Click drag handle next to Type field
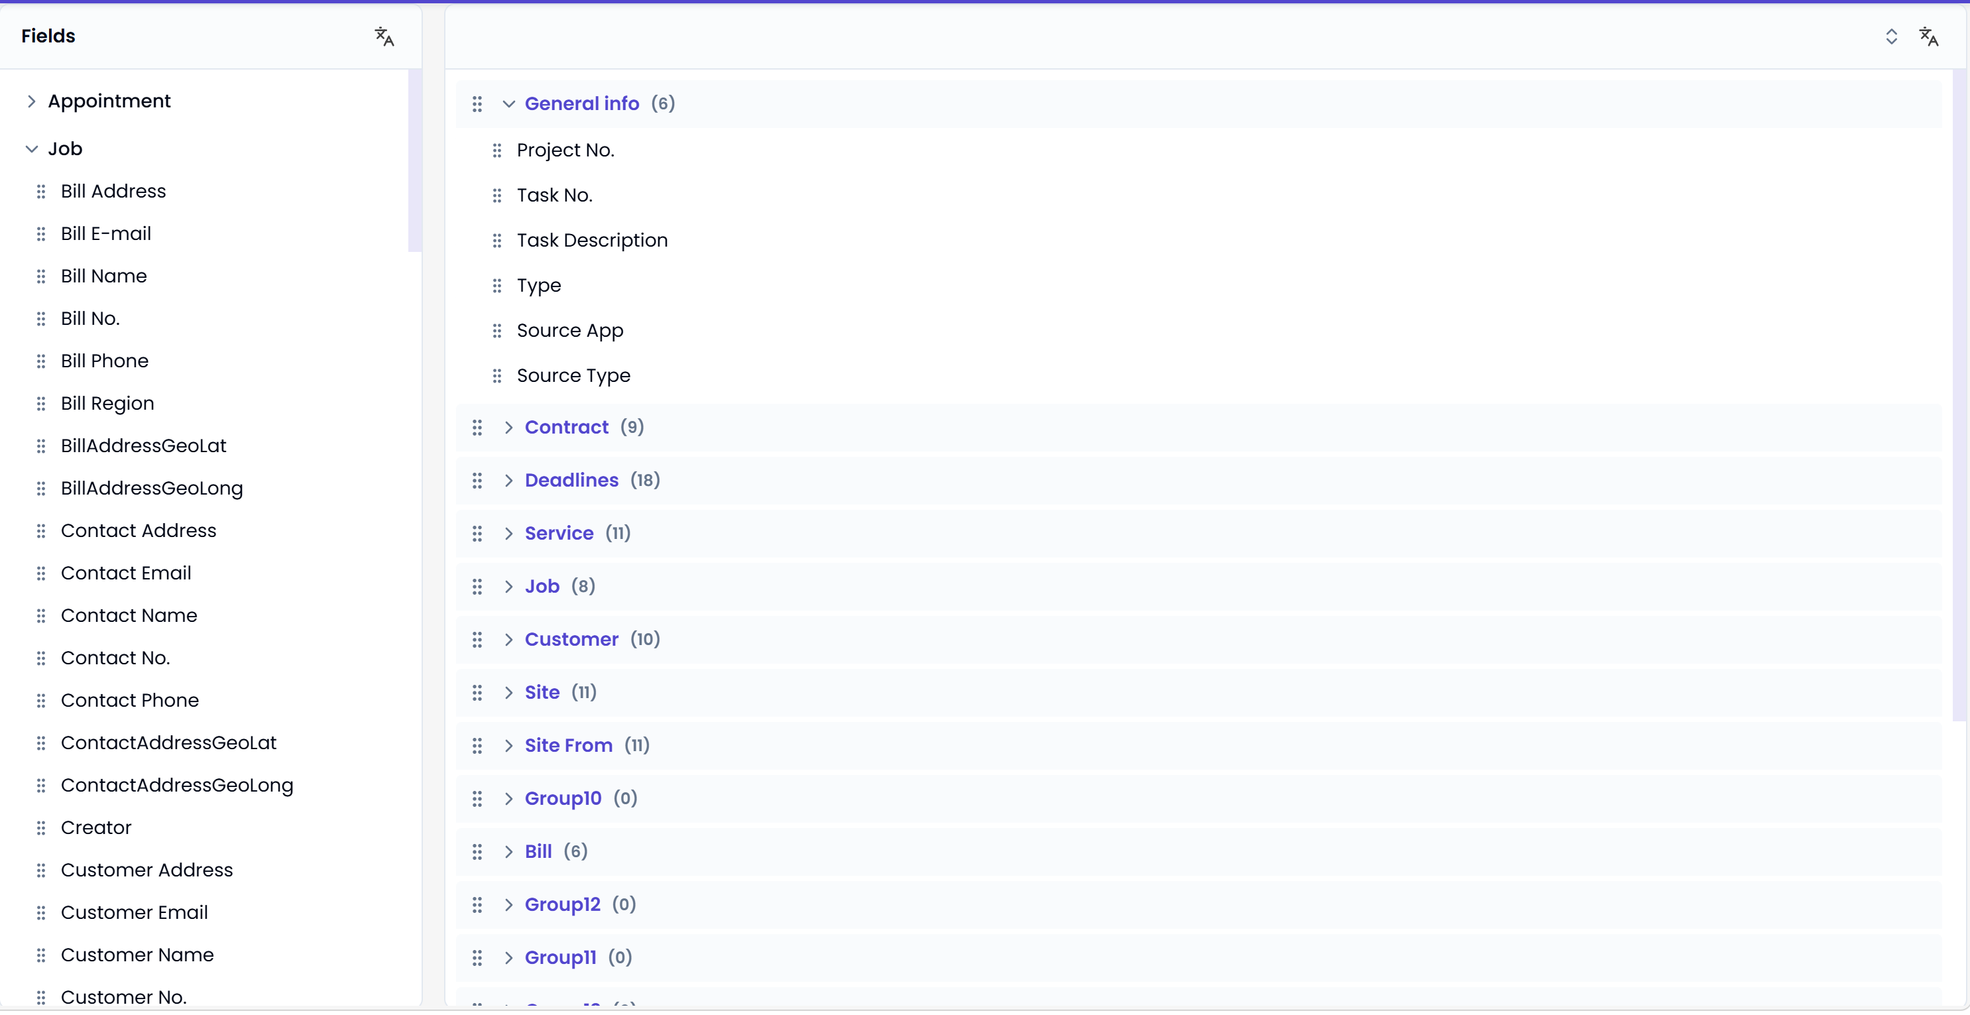This screenshot has height=1015, width=1970. tap(497, 286)
